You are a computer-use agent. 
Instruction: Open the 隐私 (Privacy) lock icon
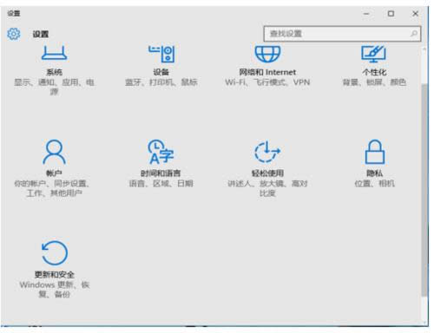pos(375,152)
